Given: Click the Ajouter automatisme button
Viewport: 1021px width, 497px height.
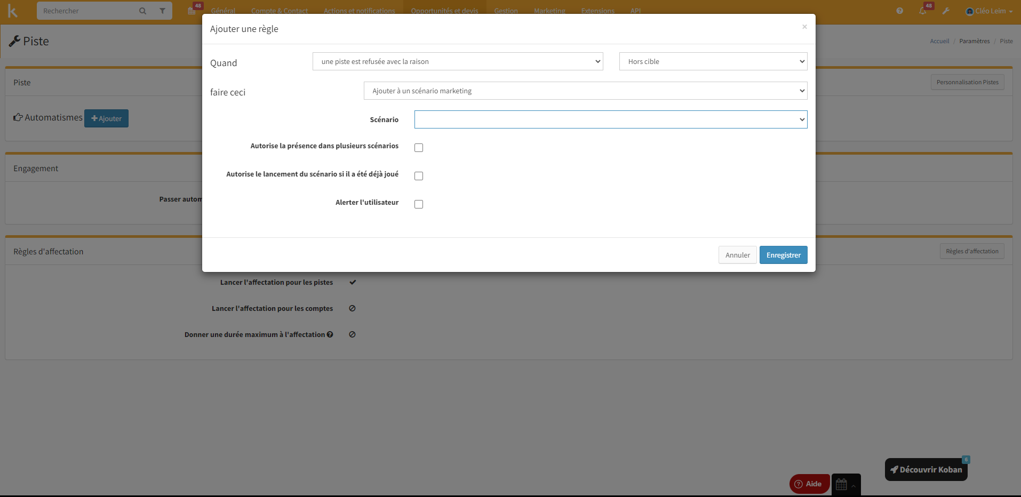Looking at the screenshot, I should pos(106,118).
